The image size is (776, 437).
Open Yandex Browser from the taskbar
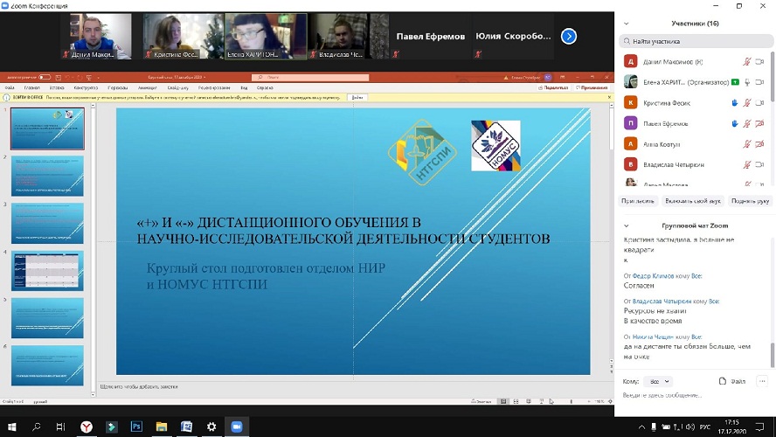[87, 427]
